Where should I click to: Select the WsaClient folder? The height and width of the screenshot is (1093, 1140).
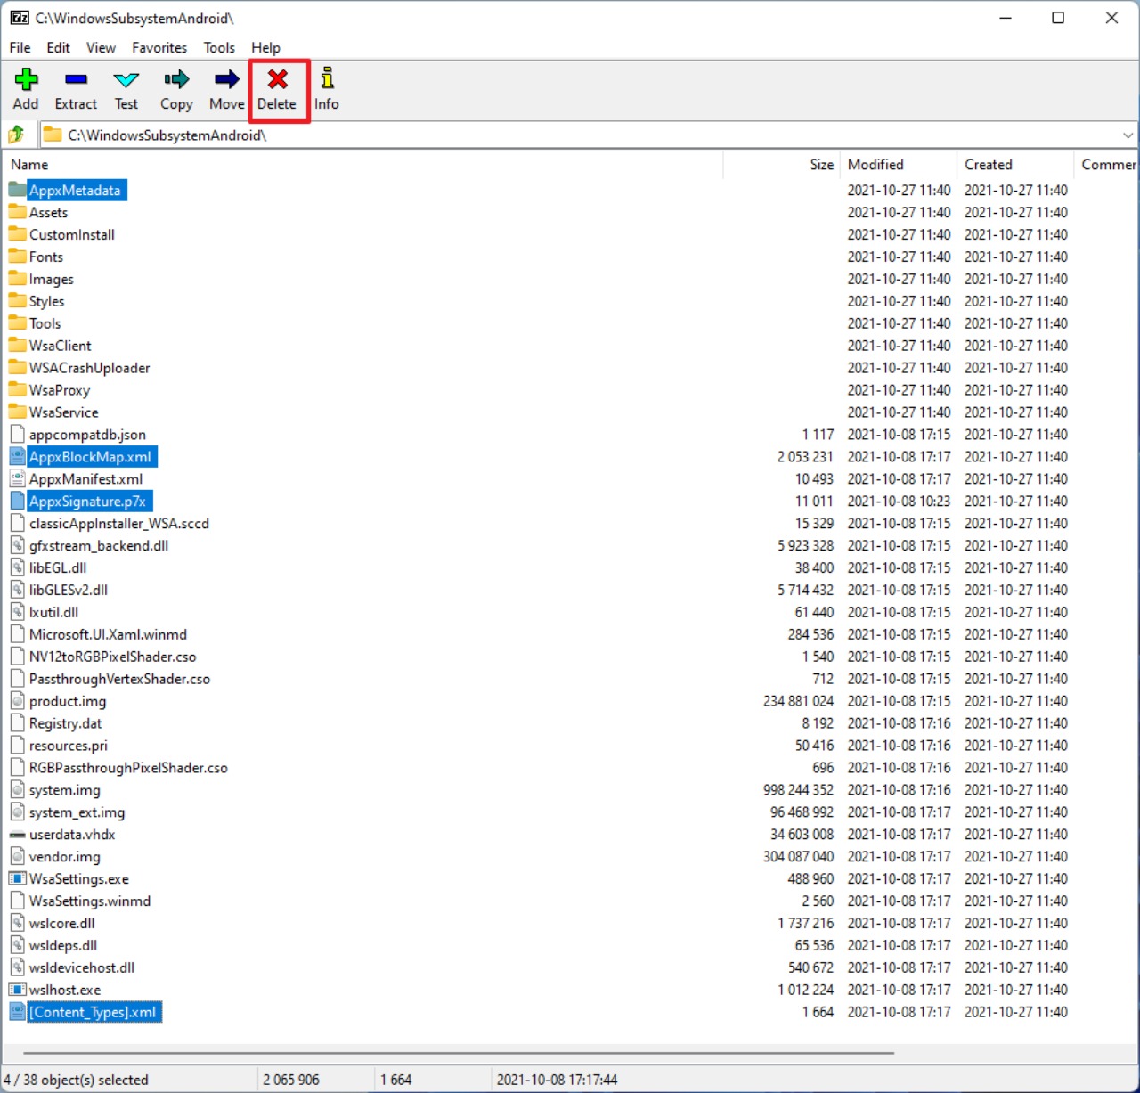[61, 346]
